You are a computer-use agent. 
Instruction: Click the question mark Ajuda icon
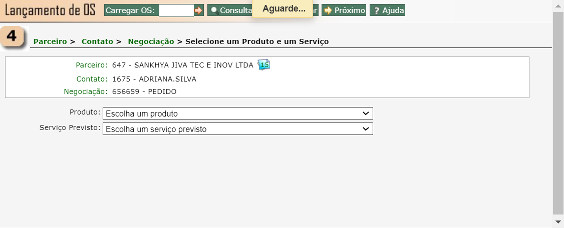[x=376, y=11]
